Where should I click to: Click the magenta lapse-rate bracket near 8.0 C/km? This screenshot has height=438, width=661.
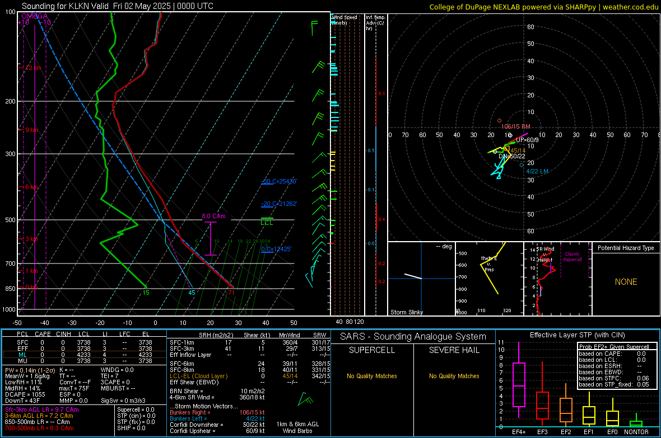point(211,238)
